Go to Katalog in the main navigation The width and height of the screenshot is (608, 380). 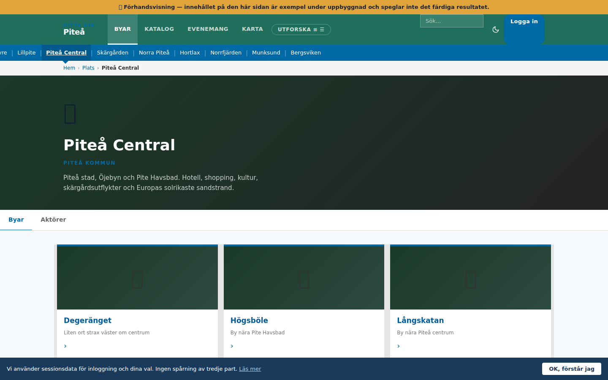[x=159, y=29]
